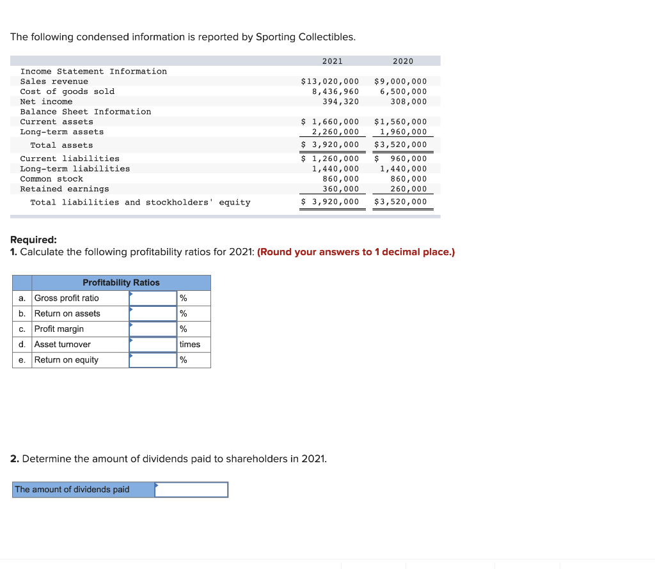Click the Return on assets input field
Screen dimensions: 655x569
coord(153,313)
